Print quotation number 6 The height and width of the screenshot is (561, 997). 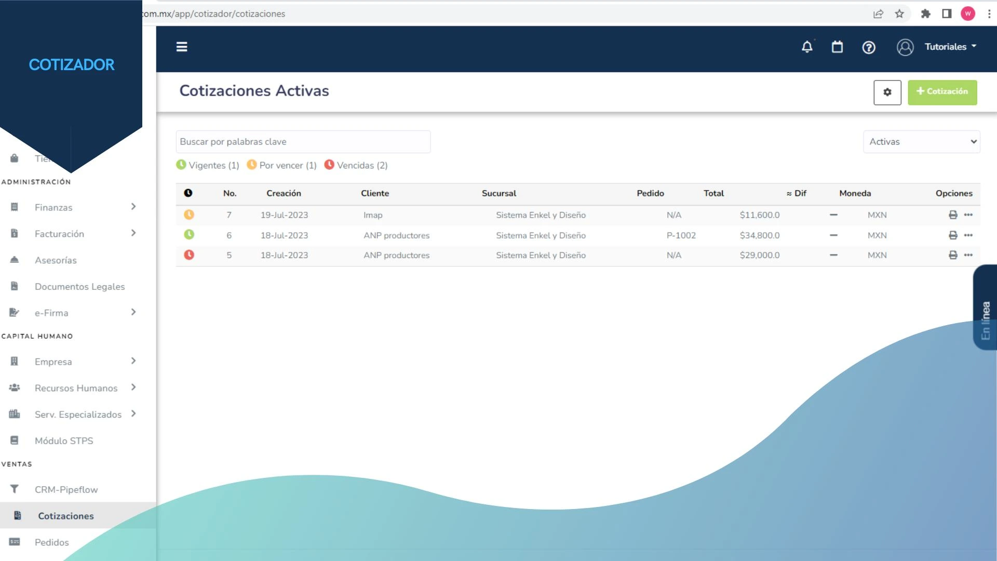pos(953,235)
